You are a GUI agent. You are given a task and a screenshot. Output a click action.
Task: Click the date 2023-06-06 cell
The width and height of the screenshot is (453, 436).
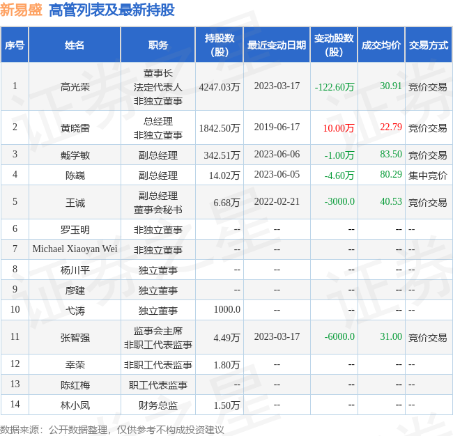(277, 154)
